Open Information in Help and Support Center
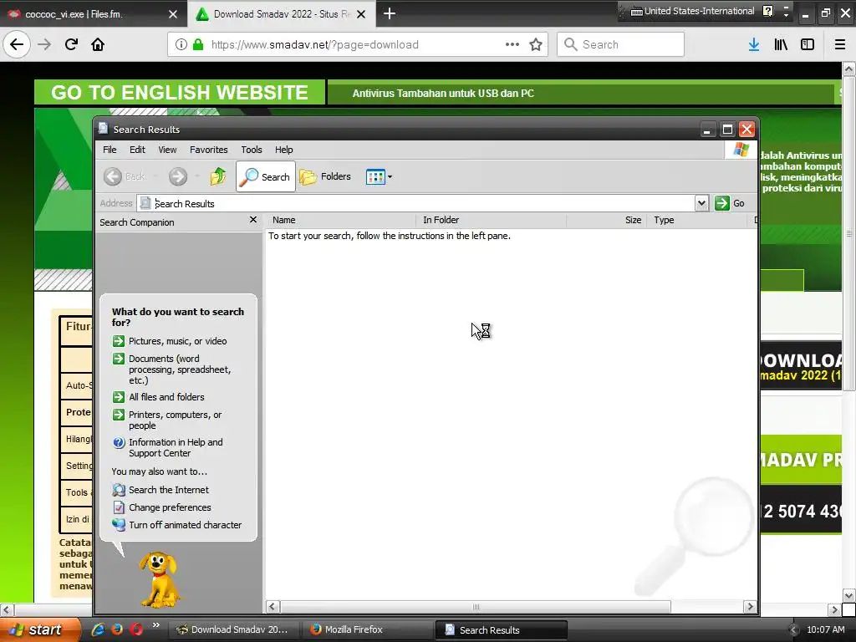 (x=176, y=448)
